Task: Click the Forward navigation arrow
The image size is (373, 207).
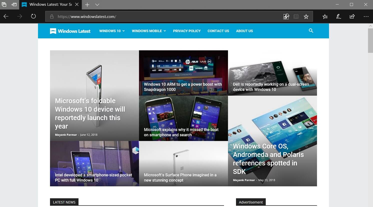Action: pos(19,16)
